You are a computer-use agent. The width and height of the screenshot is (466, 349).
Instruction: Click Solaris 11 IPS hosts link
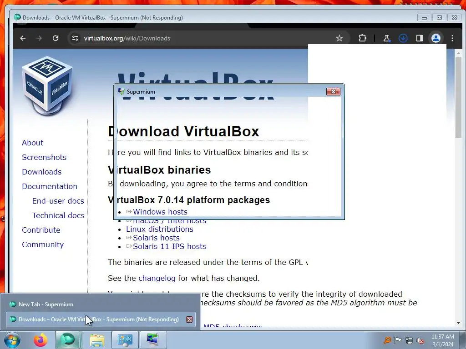pyautogui.click(x=169, y=246)
